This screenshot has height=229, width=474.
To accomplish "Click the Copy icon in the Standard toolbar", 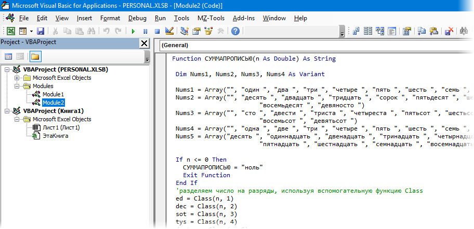I will point(67,31).
